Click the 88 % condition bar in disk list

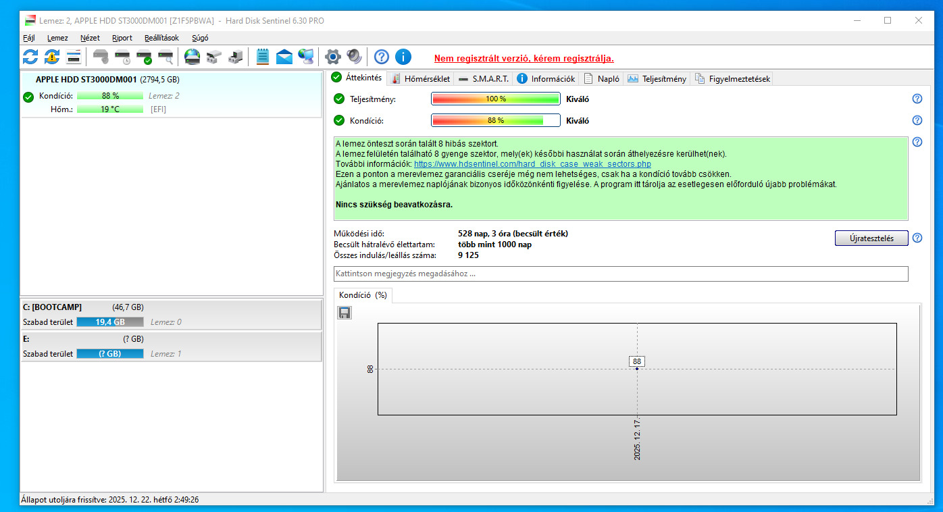pos(110,96)
